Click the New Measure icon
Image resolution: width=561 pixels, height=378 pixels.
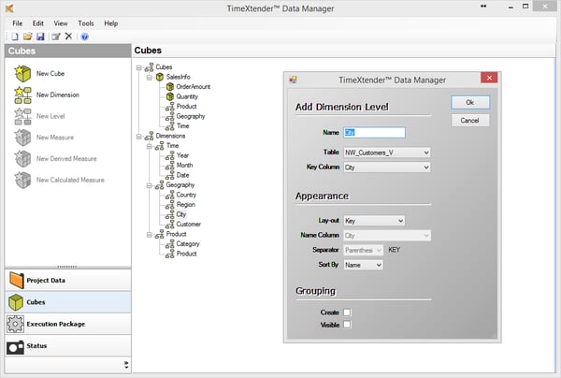click(22, 138)
